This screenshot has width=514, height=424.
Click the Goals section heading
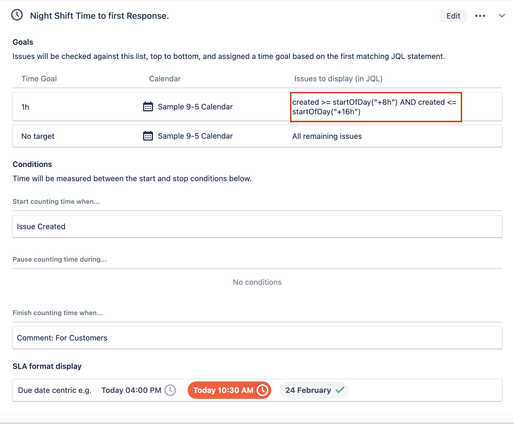click(x=23, y=42)
